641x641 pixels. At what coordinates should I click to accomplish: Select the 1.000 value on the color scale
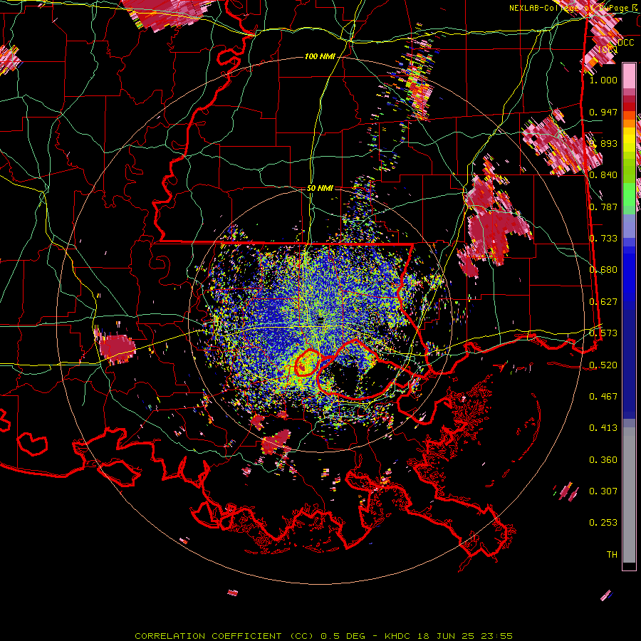tap(603, 80)
